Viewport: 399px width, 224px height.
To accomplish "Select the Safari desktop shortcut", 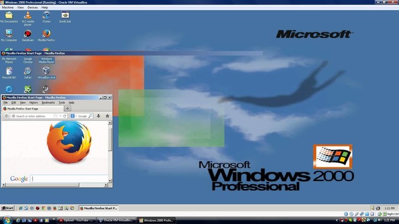I will click(27, 73).
